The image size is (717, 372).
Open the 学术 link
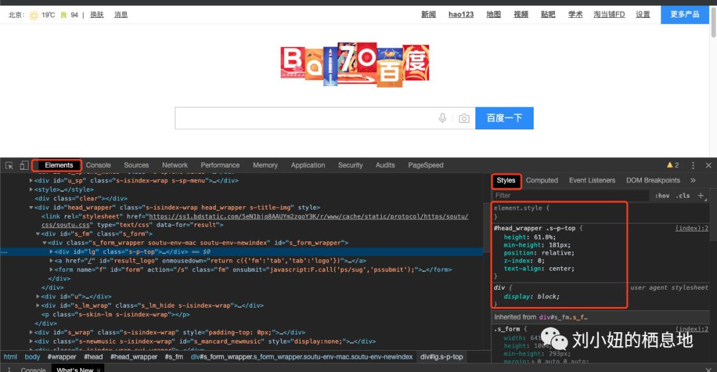click(x=575, y=15)
